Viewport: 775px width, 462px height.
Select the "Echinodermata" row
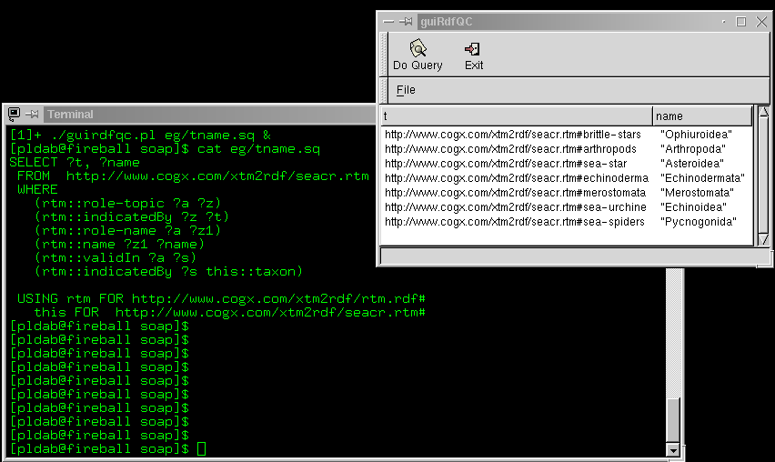(x=701, y=178)
